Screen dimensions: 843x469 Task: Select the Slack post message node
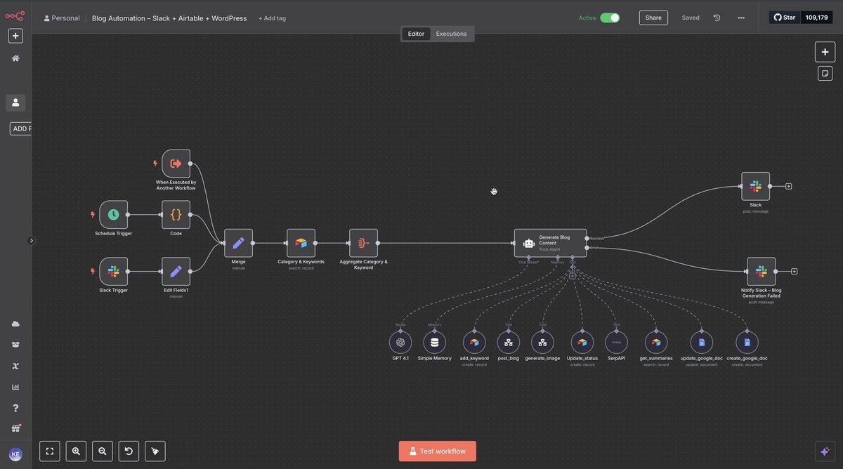pyautogui.click(x=755, y=186)
